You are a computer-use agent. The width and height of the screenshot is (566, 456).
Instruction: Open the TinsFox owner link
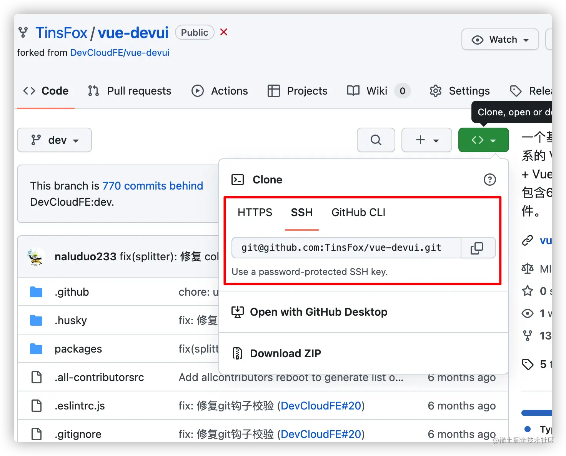[62, 33]
